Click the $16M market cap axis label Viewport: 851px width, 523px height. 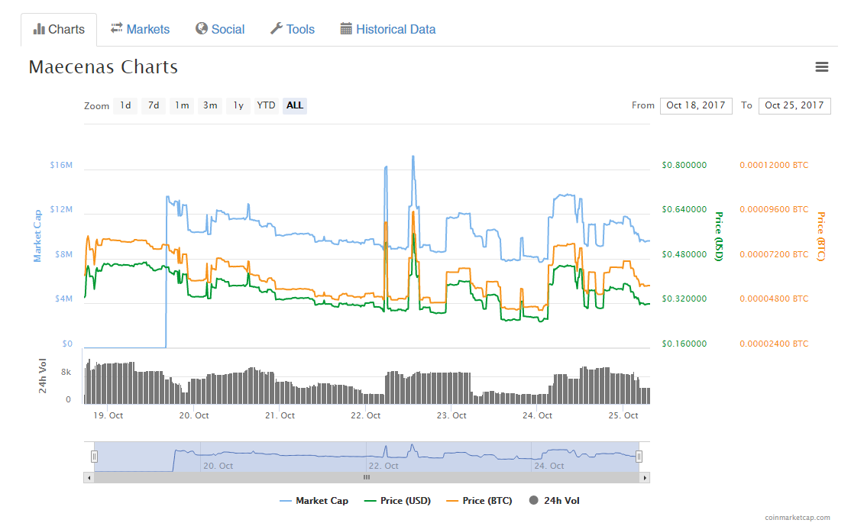pyautogui.click(x=61, y=165)
